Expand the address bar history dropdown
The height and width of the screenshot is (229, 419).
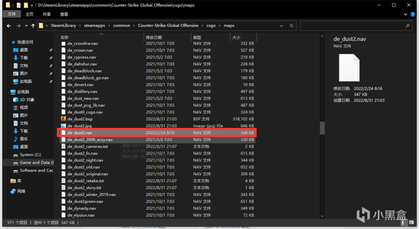(x=282, y=25)
